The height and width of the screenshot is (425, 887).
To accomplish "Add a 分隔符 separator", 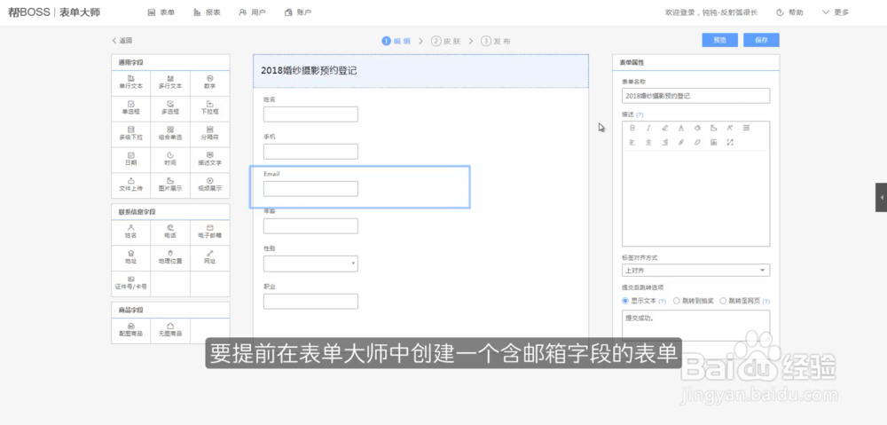I will pos(210,134).
